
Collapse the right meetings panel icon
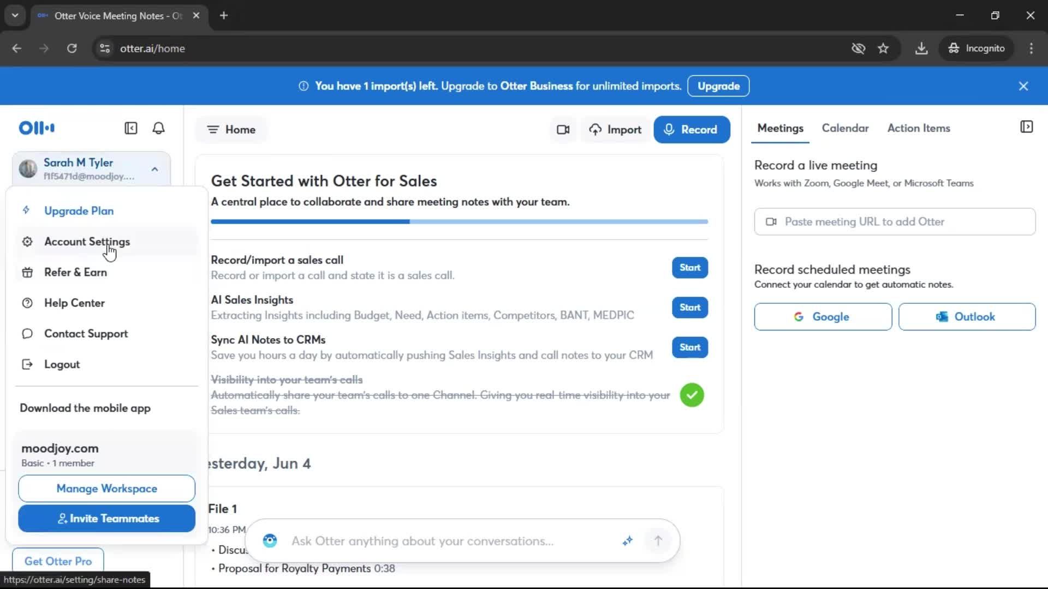tap(1026, 127)
